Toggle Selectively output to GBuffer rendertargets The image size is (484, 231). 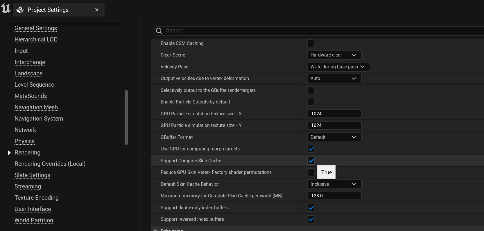pyautogui.click(x=311, y=90)
